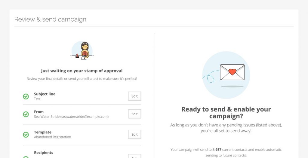Image resolution: width=308 pixels, height=158 pixels.
Task: Click the Sea Water Stride sender email text
Action: coord(71,117)
